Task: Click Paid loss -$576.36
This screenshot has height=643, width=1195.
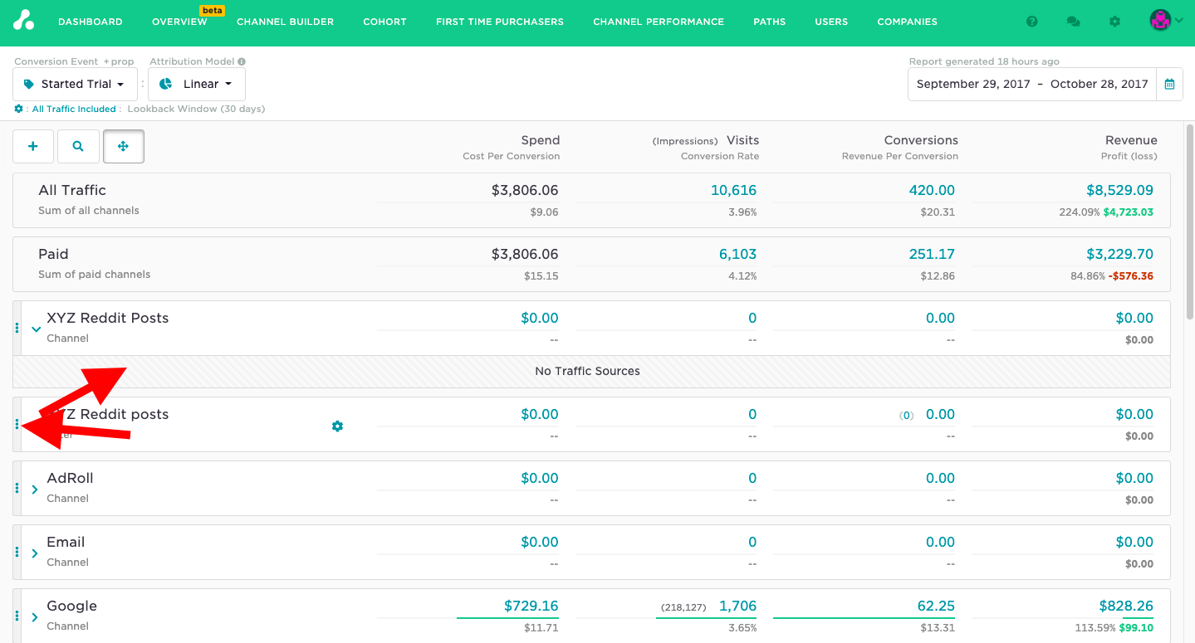Action: pyautogui.click(x=1130, y=275)
